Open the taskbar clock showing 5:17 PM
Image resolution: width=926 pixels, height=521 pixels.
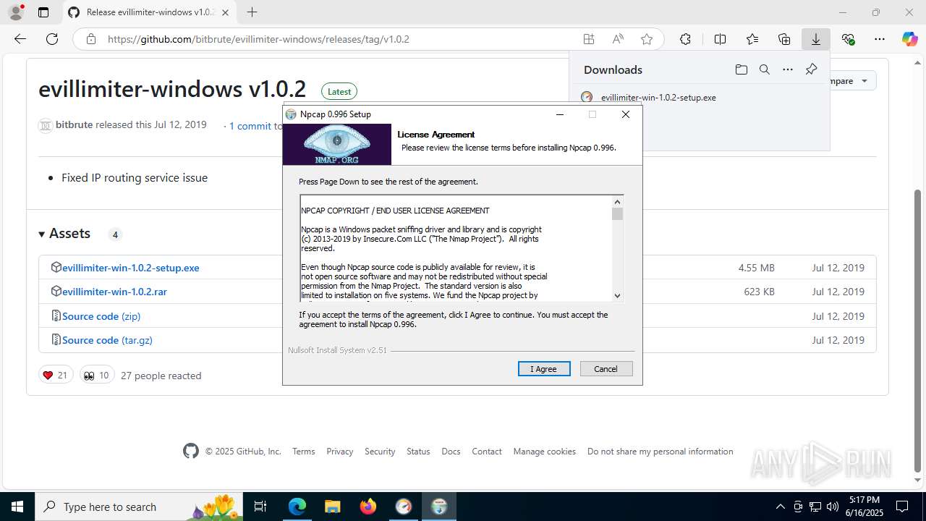point(865,507)
